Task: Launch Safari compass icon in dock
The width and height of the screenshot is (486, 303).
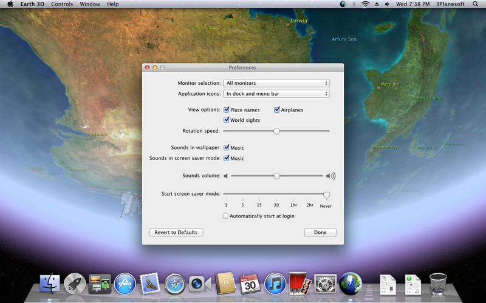Action: [x=175, y=284]
